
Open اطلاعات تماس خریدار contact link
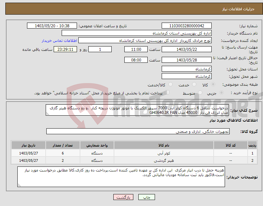point(59,41)
